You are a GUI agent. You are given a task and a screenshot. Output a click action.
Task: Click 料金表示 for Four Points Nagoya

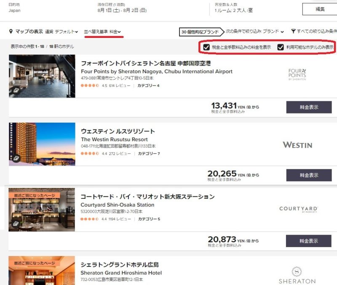tap(309, 107)
